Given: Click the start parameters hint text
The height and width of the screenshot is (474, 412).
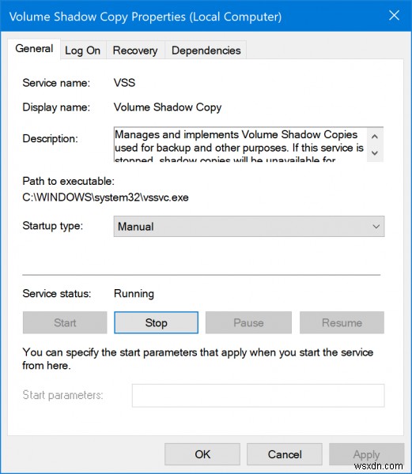Looking at the screenshot, I should (x=198, y=359).
